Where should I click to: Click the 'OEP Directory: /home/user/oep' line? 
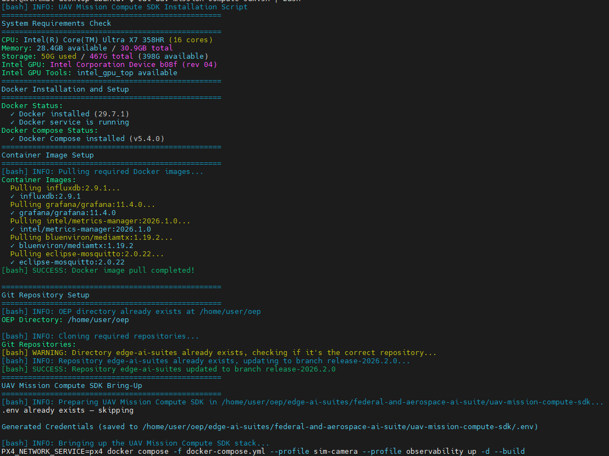click(x=65, y=320)
